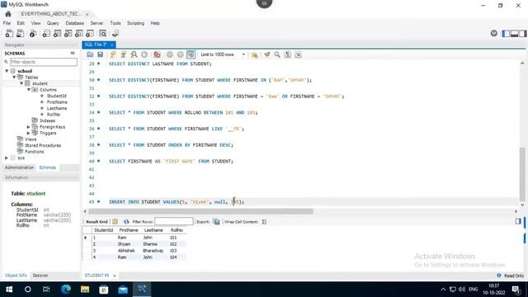The height and width of the screenshot is (297, 528).
Task: Refresh schemas with the SCHEMAS header icon
Action: [73, 53]
